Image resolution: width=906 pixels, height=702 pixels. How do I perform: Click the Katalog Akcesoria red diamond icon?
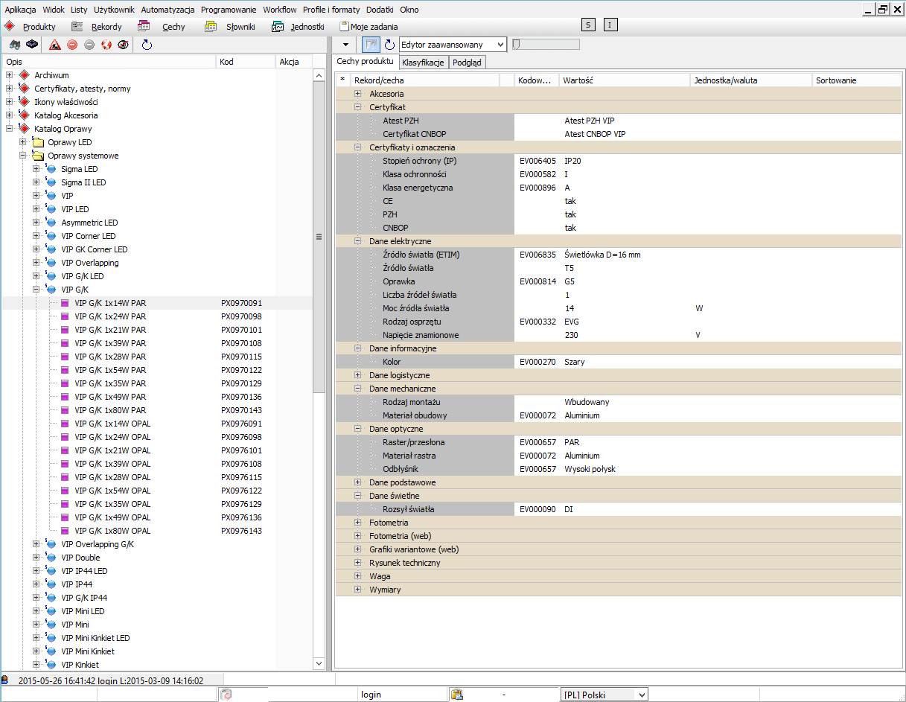(23, 115)
